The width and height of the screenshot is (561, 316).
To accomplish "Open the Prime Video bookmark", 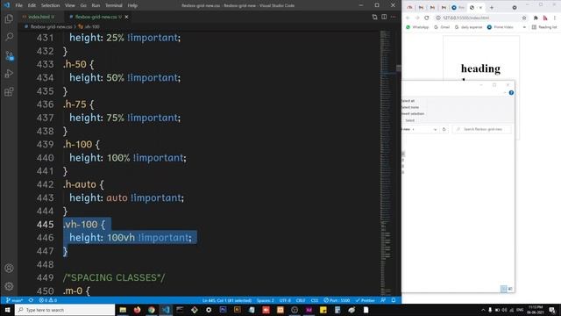I will [x=501, y=27].
